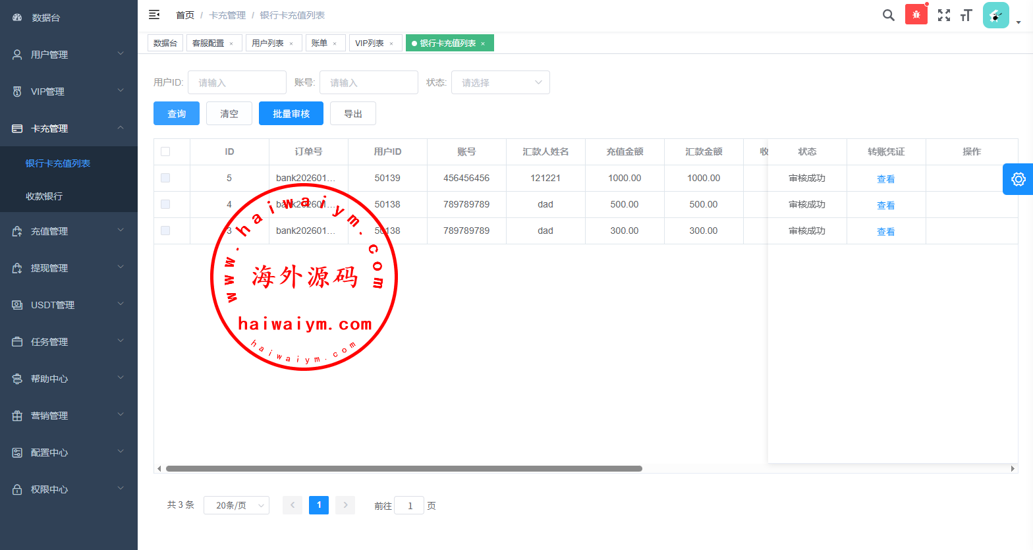The width and height of the screenshot is (1033, 550).
Task: Open the search magnifier icon
Action: (x=888, y=15)
